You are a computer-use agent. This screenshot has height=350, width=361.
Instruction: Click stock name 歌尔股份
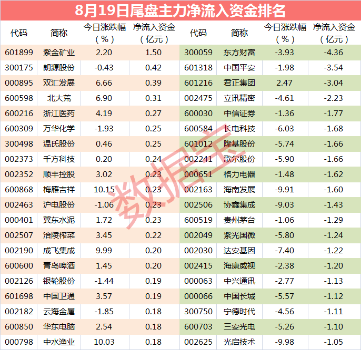click(x=239, y=159)
